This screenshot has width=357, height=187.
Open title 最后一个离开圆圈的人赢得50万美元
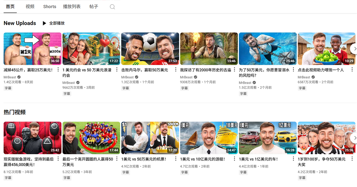pos(88,162)
